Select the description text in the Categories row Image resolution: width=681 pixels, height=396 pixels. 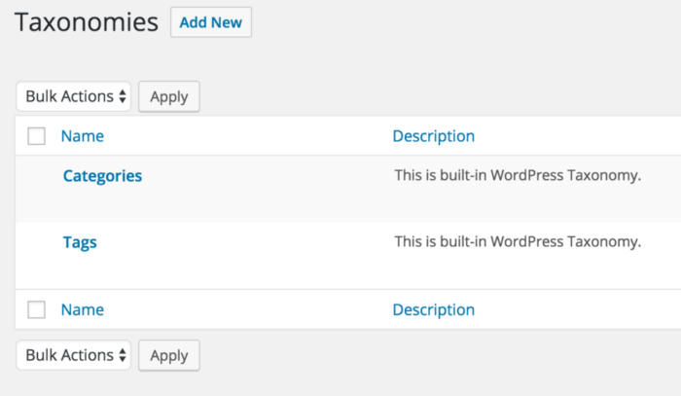click(x=518, y=175)
